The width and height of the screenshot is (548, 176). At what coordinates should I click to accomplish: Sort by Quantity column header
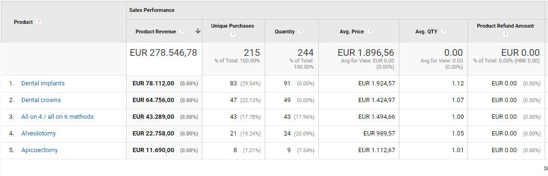pos(285,31)
